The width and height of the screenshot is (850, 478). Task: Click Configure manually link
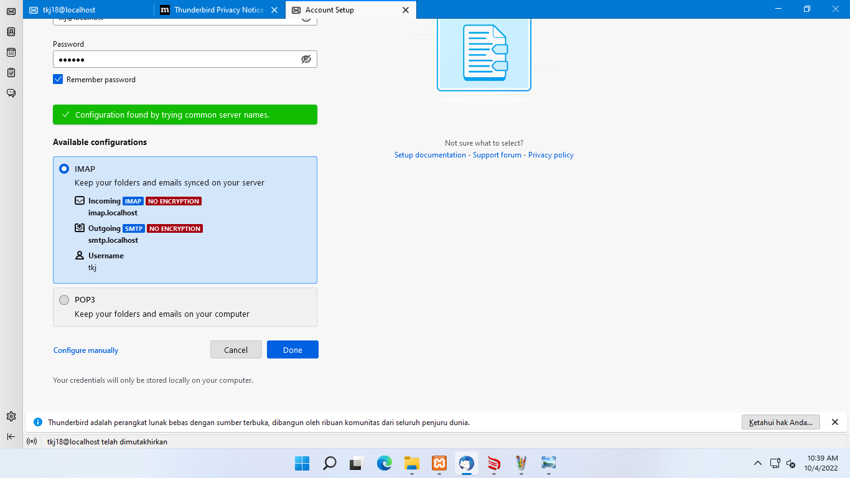pyautogui.click(x=86, y=350)
